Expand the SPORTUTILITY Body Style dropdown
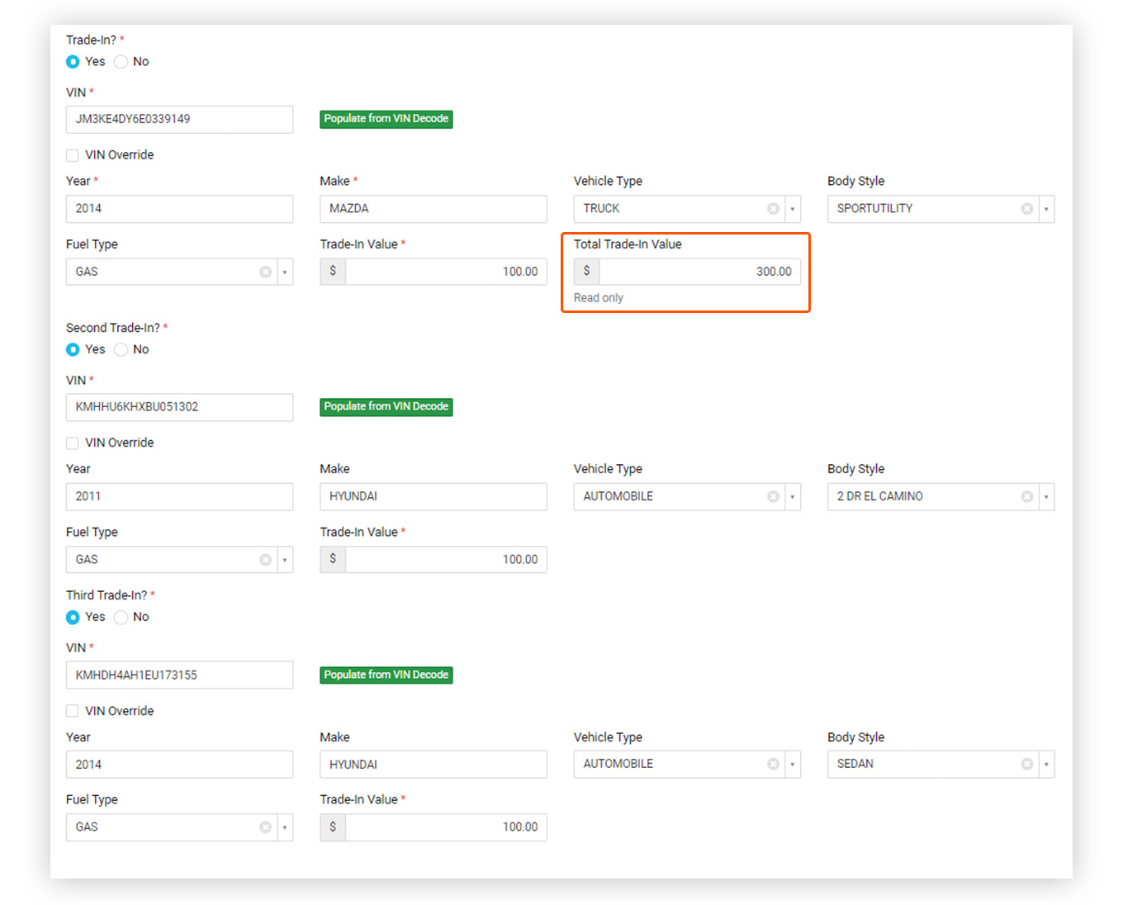The width and height of the screenshot is (1123, 905). click(x=1045, y=209)
